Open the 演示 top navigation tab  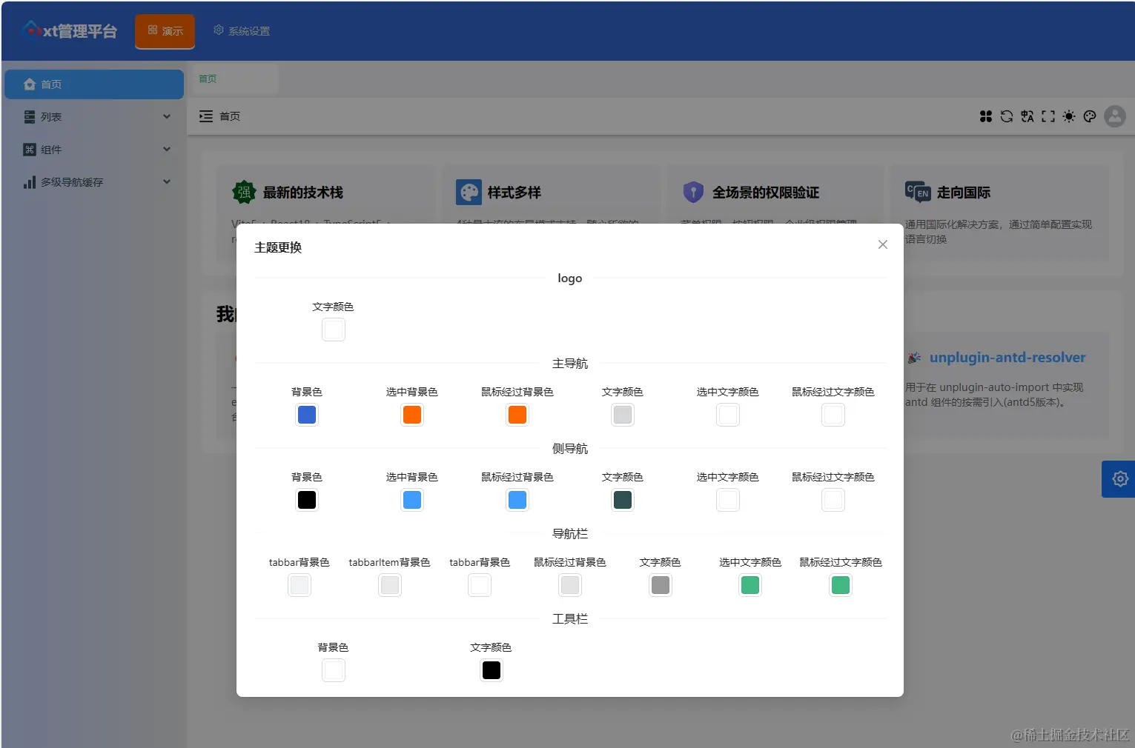click(x=165, y=31)
